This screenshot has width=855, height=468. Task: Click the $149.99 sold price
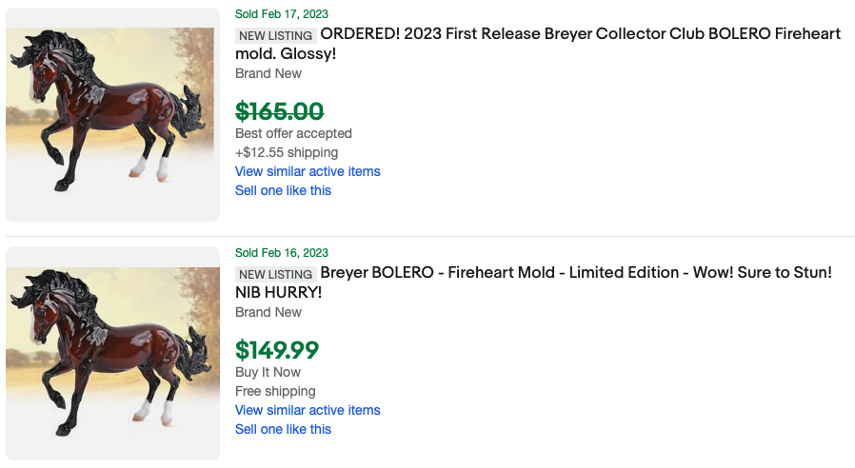(277, 350)
